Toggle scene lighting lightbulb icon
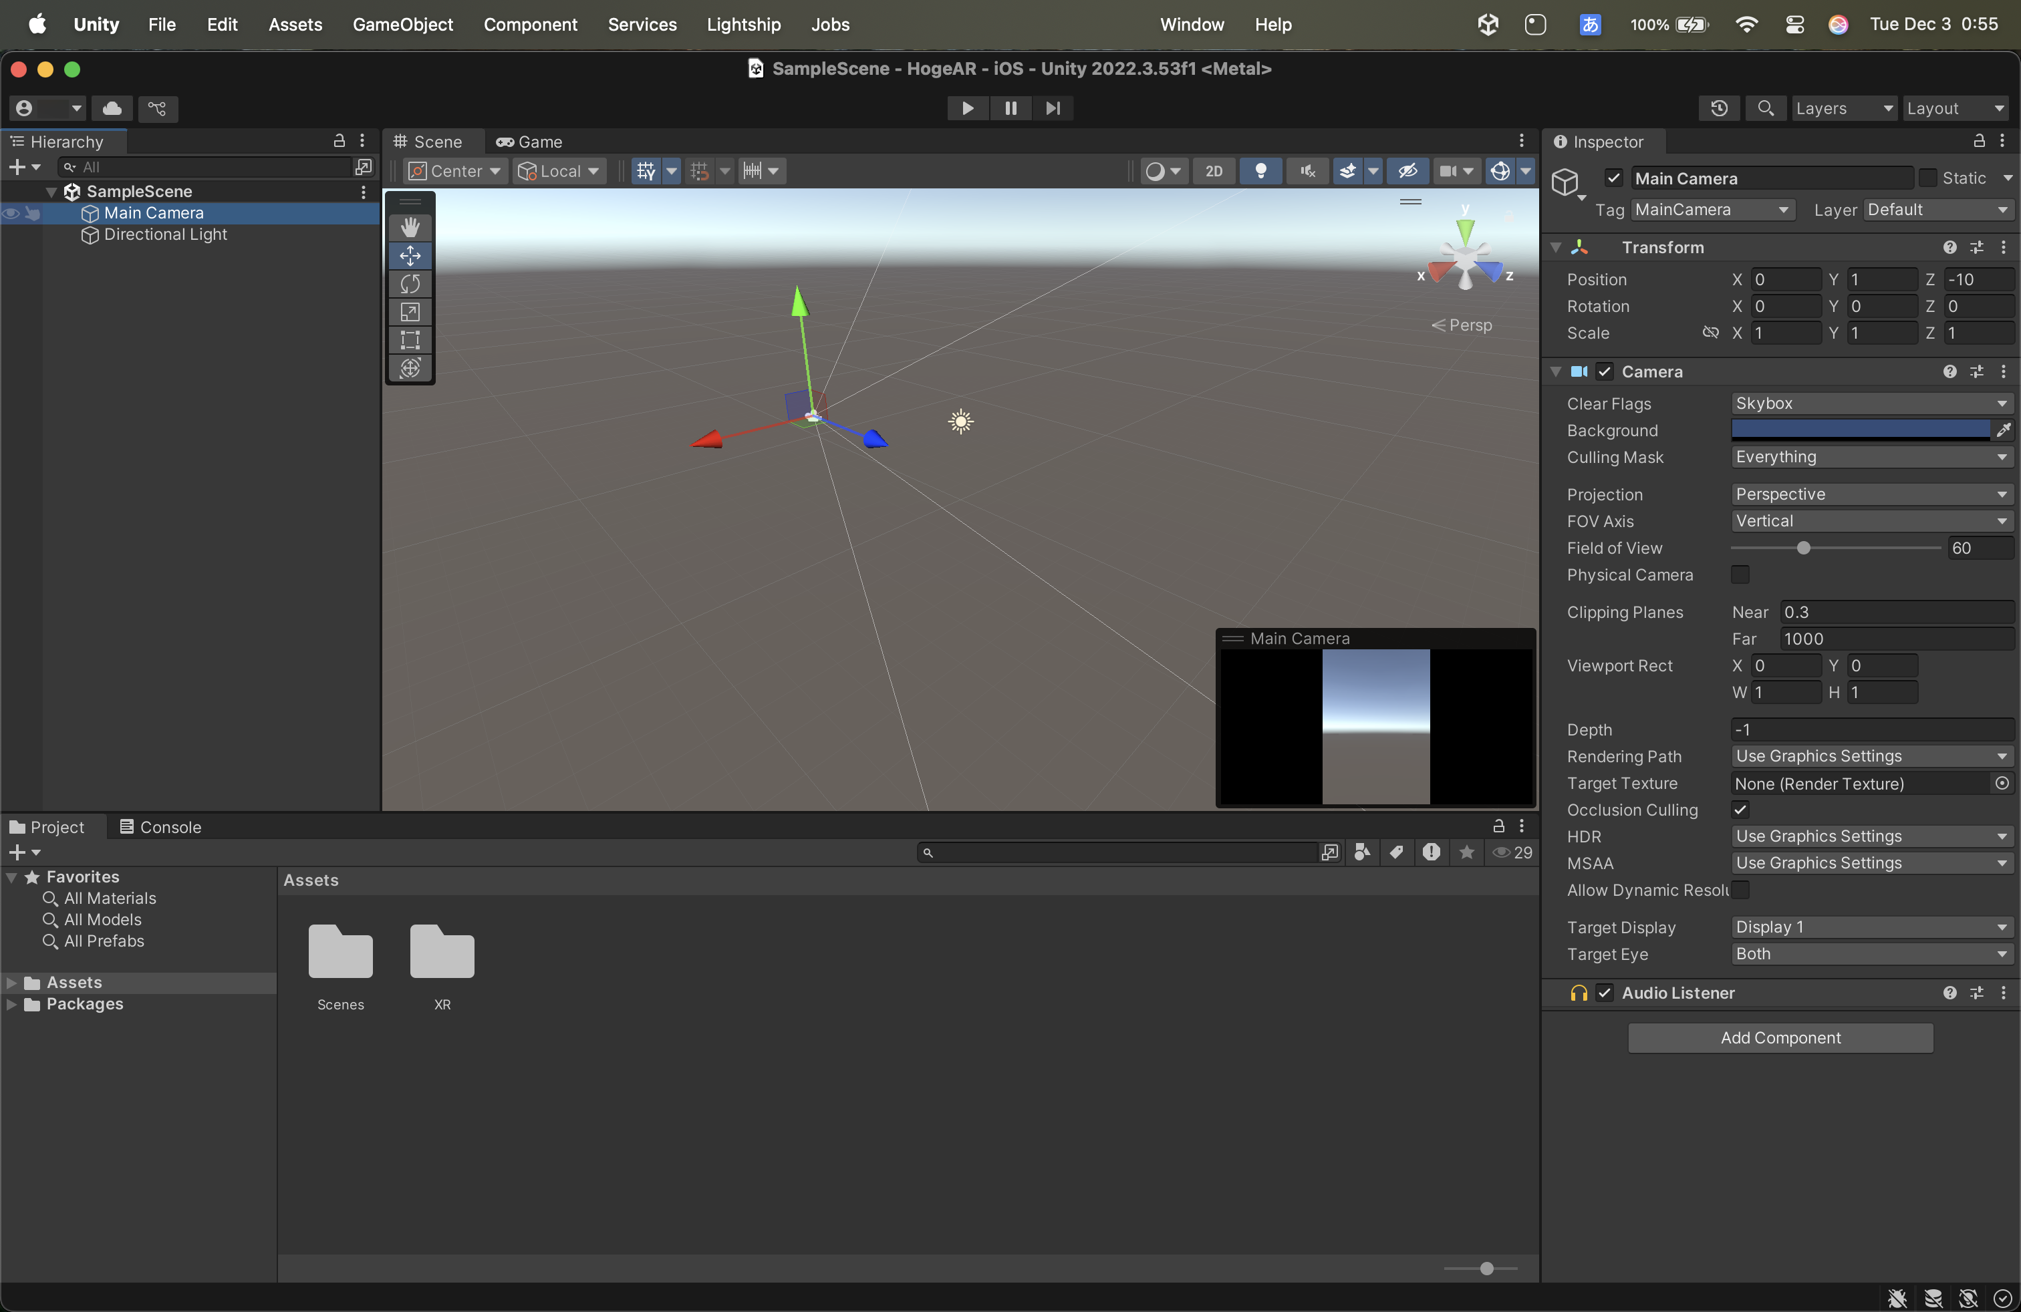The image size is (2021, 1312). [1260, 170]
